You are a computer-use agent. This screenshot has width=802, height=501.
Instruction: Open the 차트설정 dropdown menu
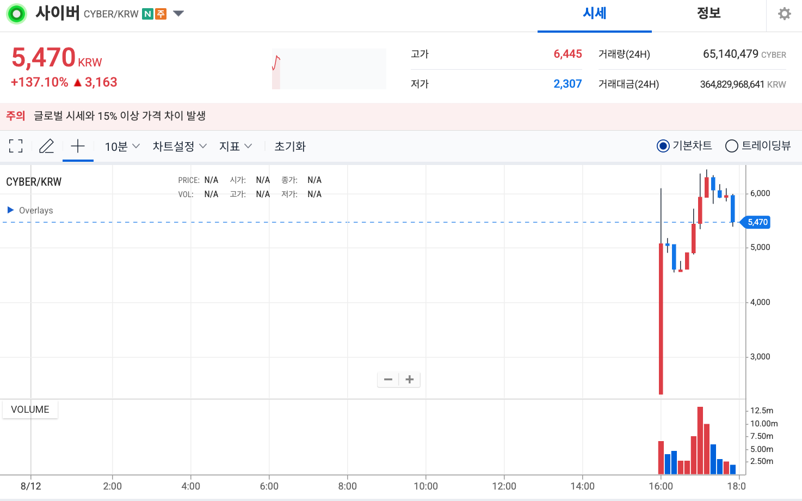click(179, 146)
